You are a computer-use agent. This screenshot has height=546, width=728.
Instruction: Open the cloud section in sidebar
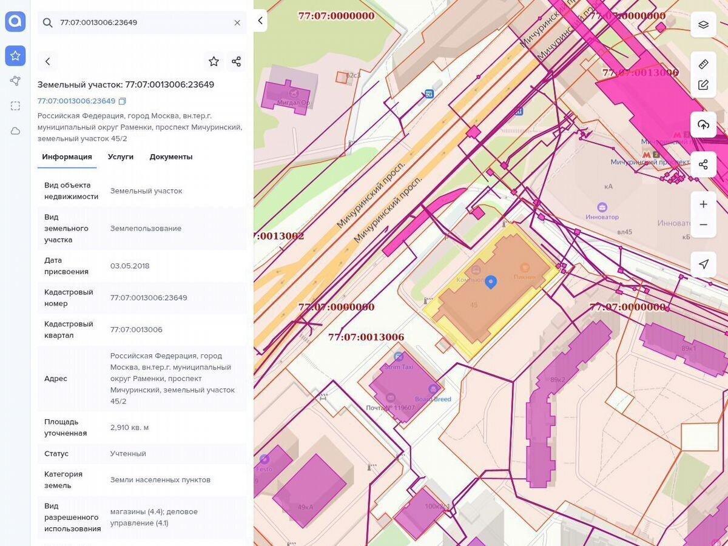pyautogui.click(x=15, y=131)
